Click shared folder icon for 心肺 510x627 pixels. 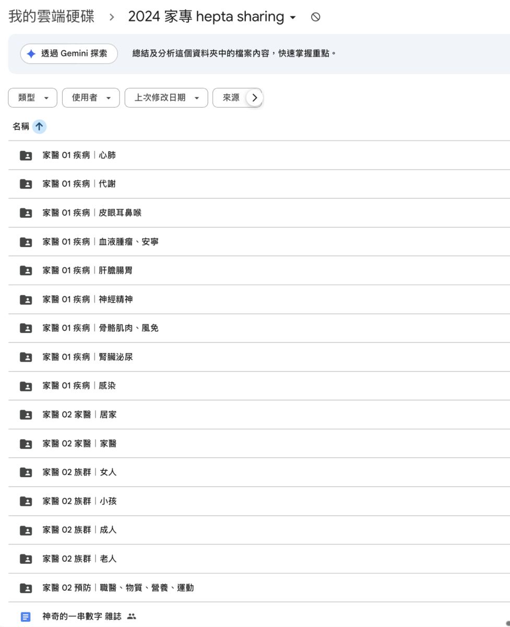(26, 155)
